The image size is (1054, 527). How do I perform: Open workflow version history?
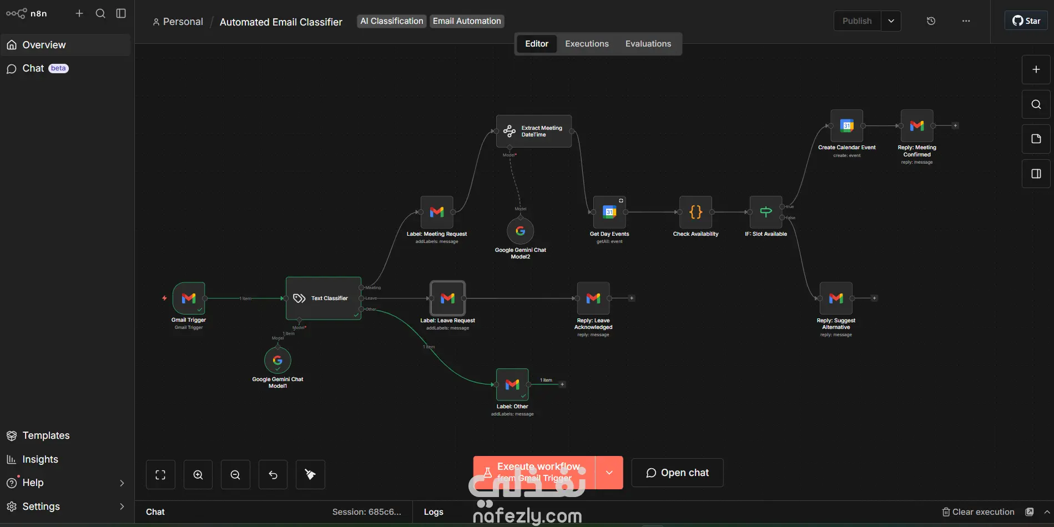(x=931, y=21)
